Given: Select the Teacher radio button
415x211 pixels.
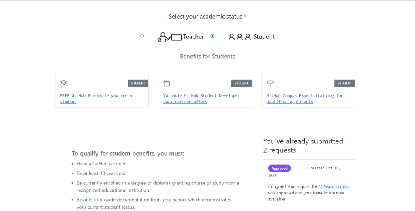Looking at the screenshot, I should pyautogui.click(x=142, y=36).
